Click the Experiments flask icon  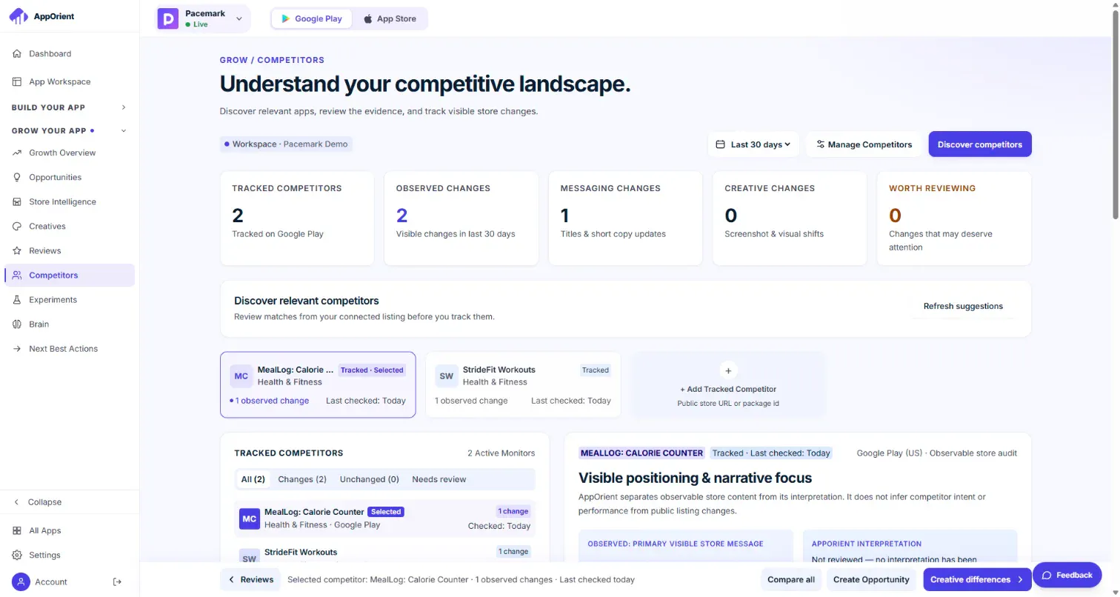(17, 299)
